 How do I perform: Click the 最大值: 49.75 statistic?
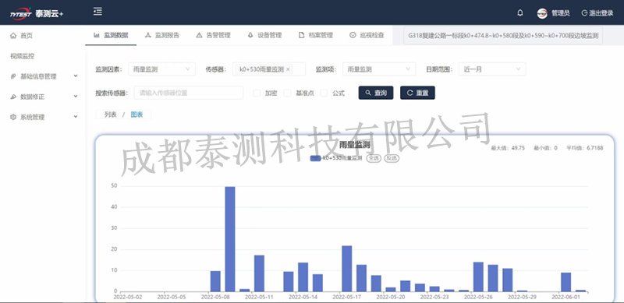(508, 148)
